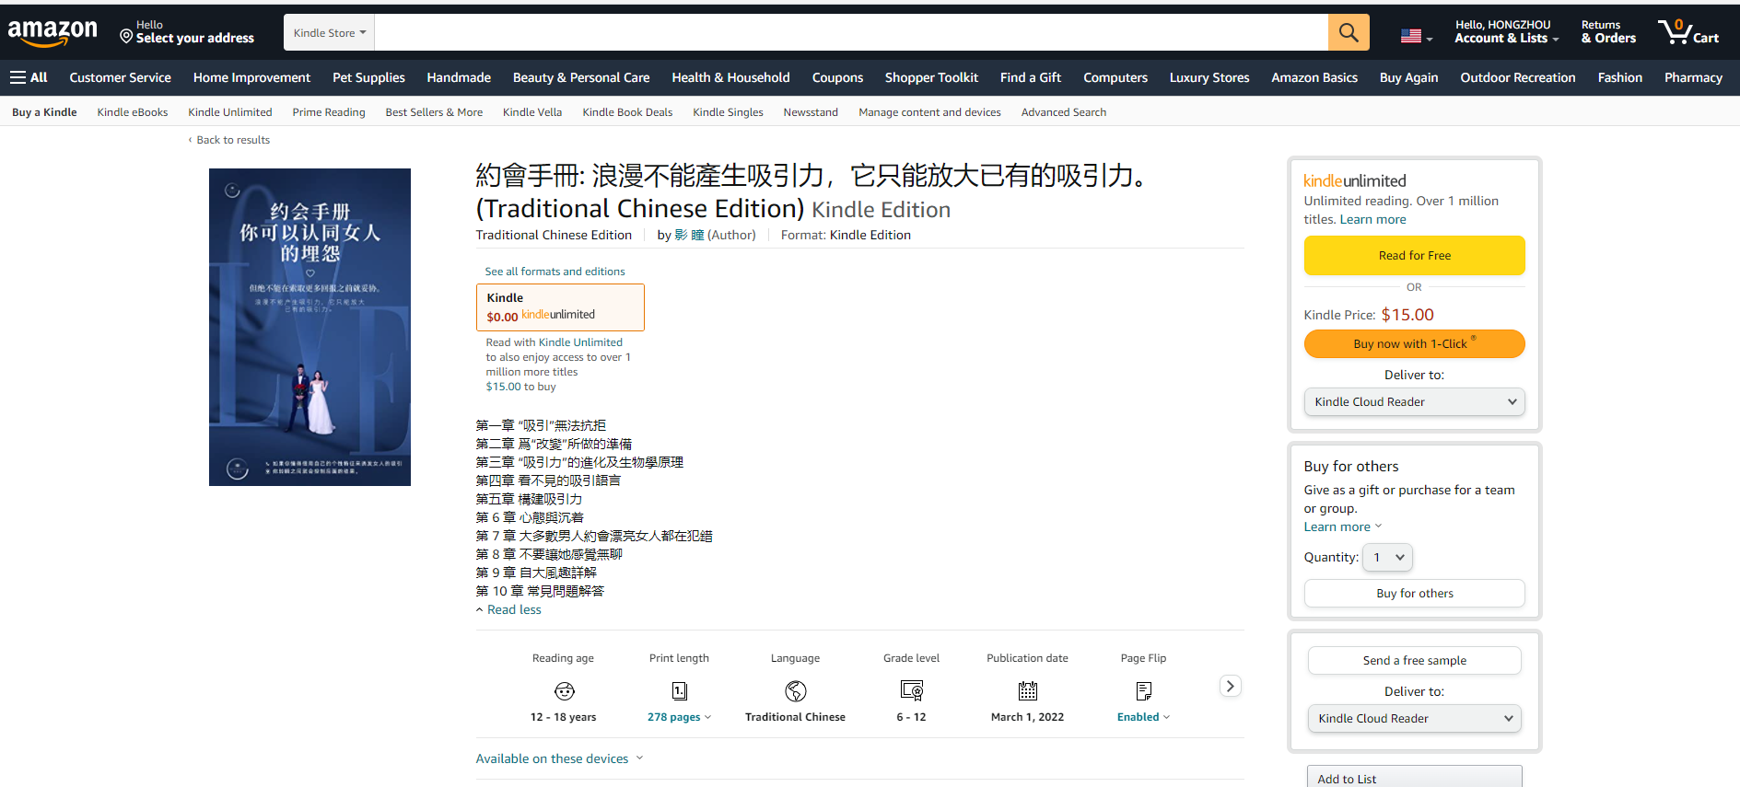Viewport: 1740px width, 787px height.
Task: Open Customer Service in the nav bar
Action: pos(120,77)
